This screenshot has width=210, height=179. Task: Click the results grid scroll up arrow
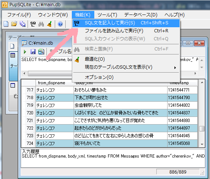point(202,82)
